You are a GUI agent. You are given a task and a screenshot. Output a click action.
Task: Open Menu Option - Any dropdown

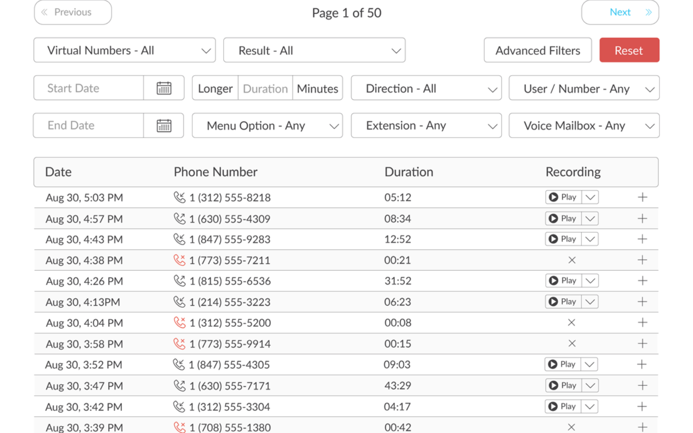(x=268, y=125)
